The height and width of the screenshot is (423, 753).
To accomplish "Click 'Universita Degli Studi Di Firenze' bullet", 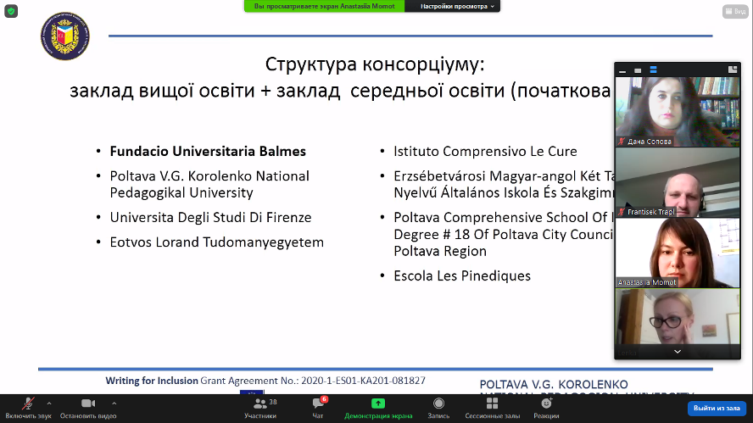I will point(211,218).
